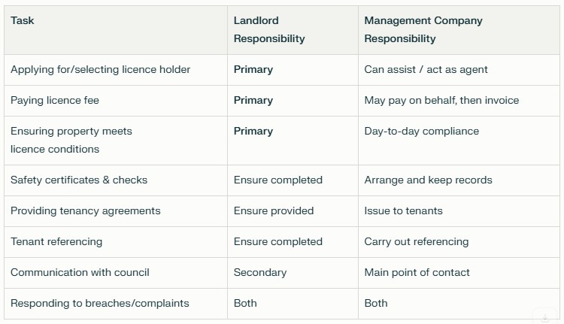Click the 'Responding to breaches/complaints' cell
This screenshot has width=564, height=324.
point(100,303)
